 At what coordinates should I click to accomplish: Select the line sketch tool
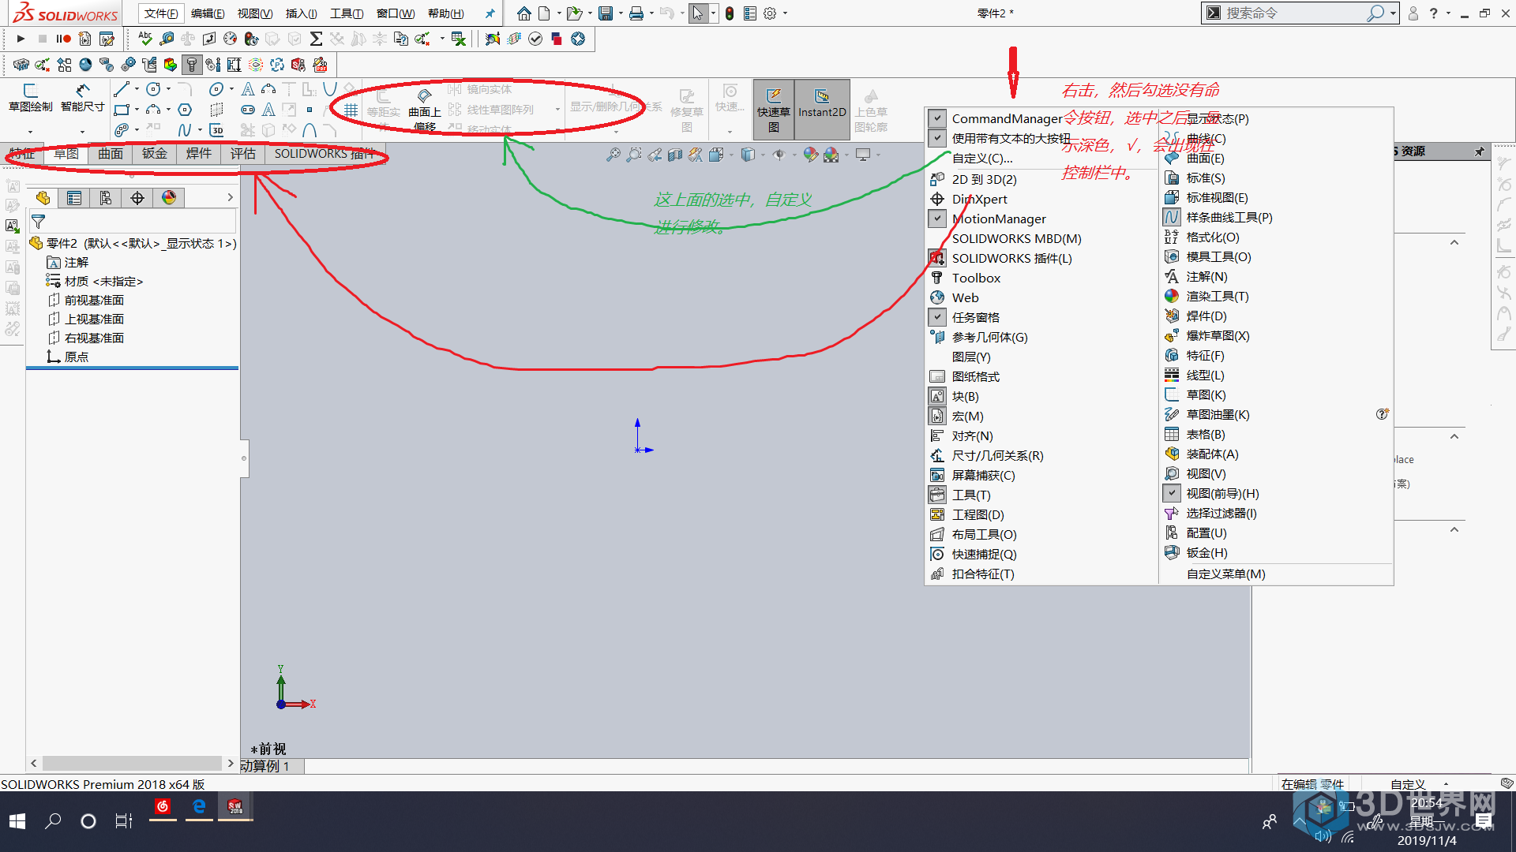(x=122, y=89)
